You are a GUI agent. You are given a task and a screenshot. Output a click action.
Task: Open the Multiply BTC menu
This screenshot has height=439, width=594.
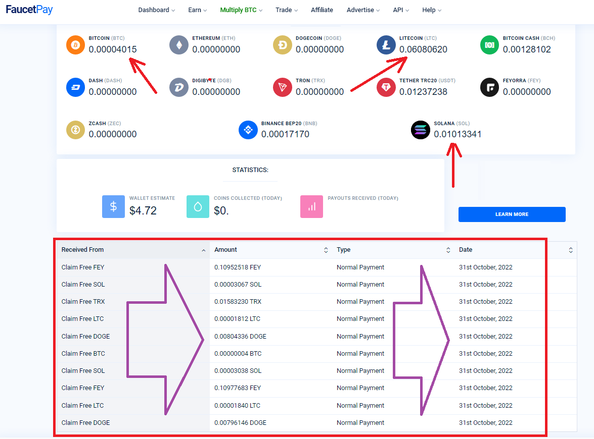tap(241, 10)
